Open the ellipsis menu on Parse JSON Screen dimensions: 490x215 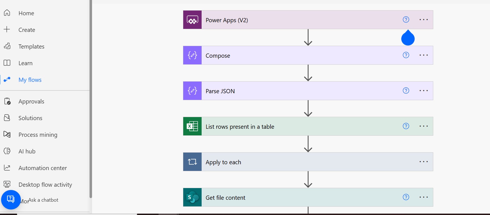click(424, 90)
